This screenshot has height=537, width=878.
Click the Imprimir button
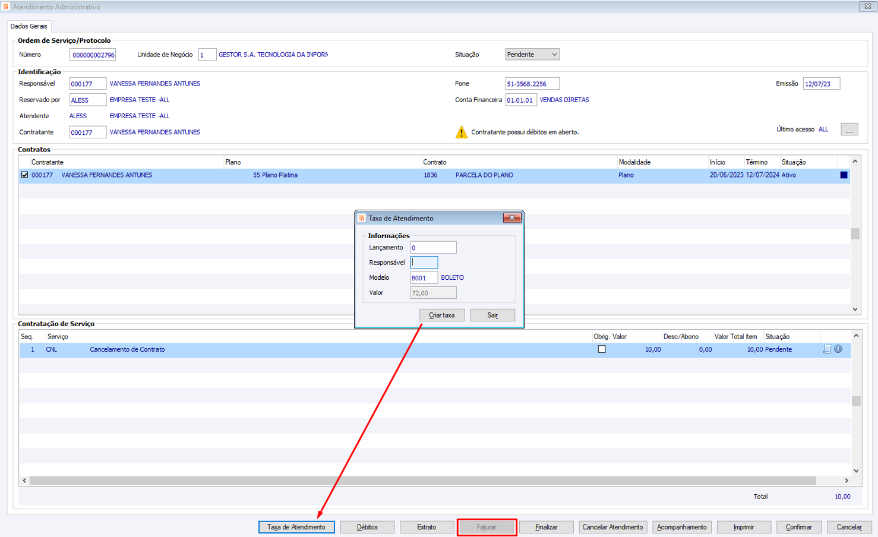pyautogui.click(x=744, y=527)
